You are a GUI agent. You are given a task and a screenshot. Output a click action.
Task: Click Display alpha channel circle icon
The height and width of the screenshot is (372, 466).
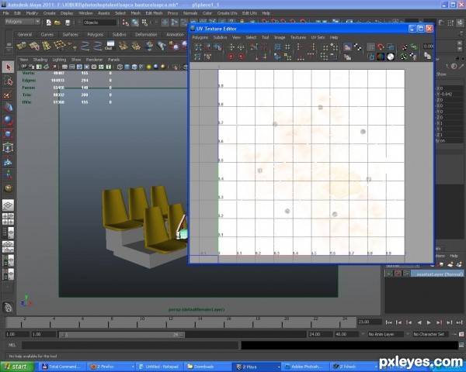pyautogui.click(x=391, y=57)
